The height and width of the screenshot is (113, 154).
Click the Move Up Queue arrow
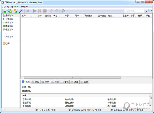click(x=51, y=11)
